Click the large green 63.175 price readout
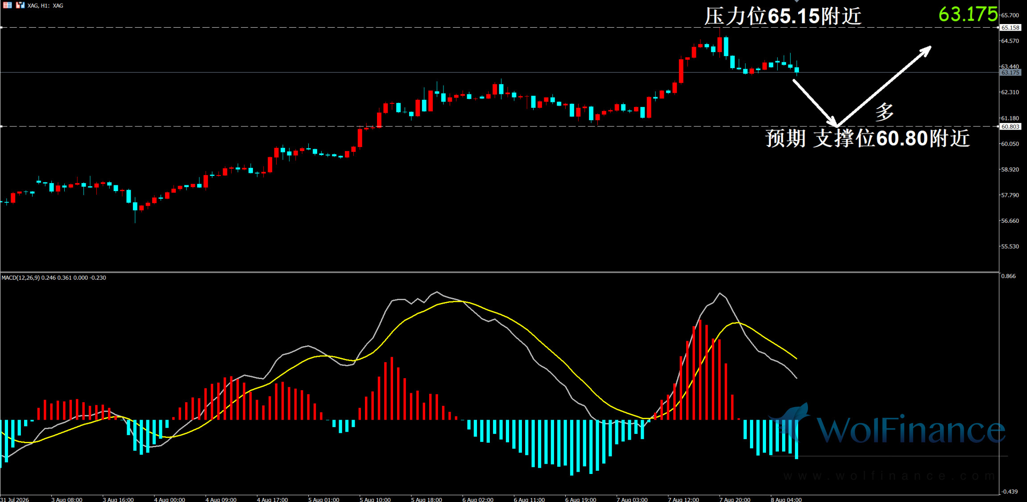1027x502 pixels. click(968, 14)
